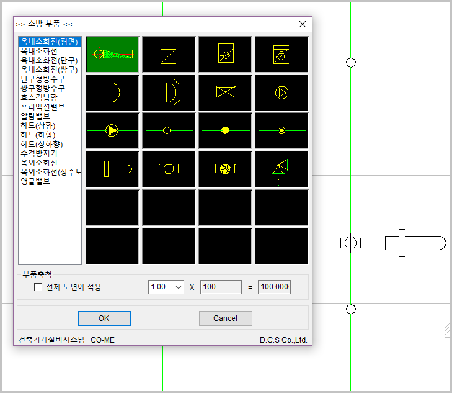Select the water hammer arrester symbol thumbnail
The width and height of the screenshot is (452, 393).
(112, 168)
